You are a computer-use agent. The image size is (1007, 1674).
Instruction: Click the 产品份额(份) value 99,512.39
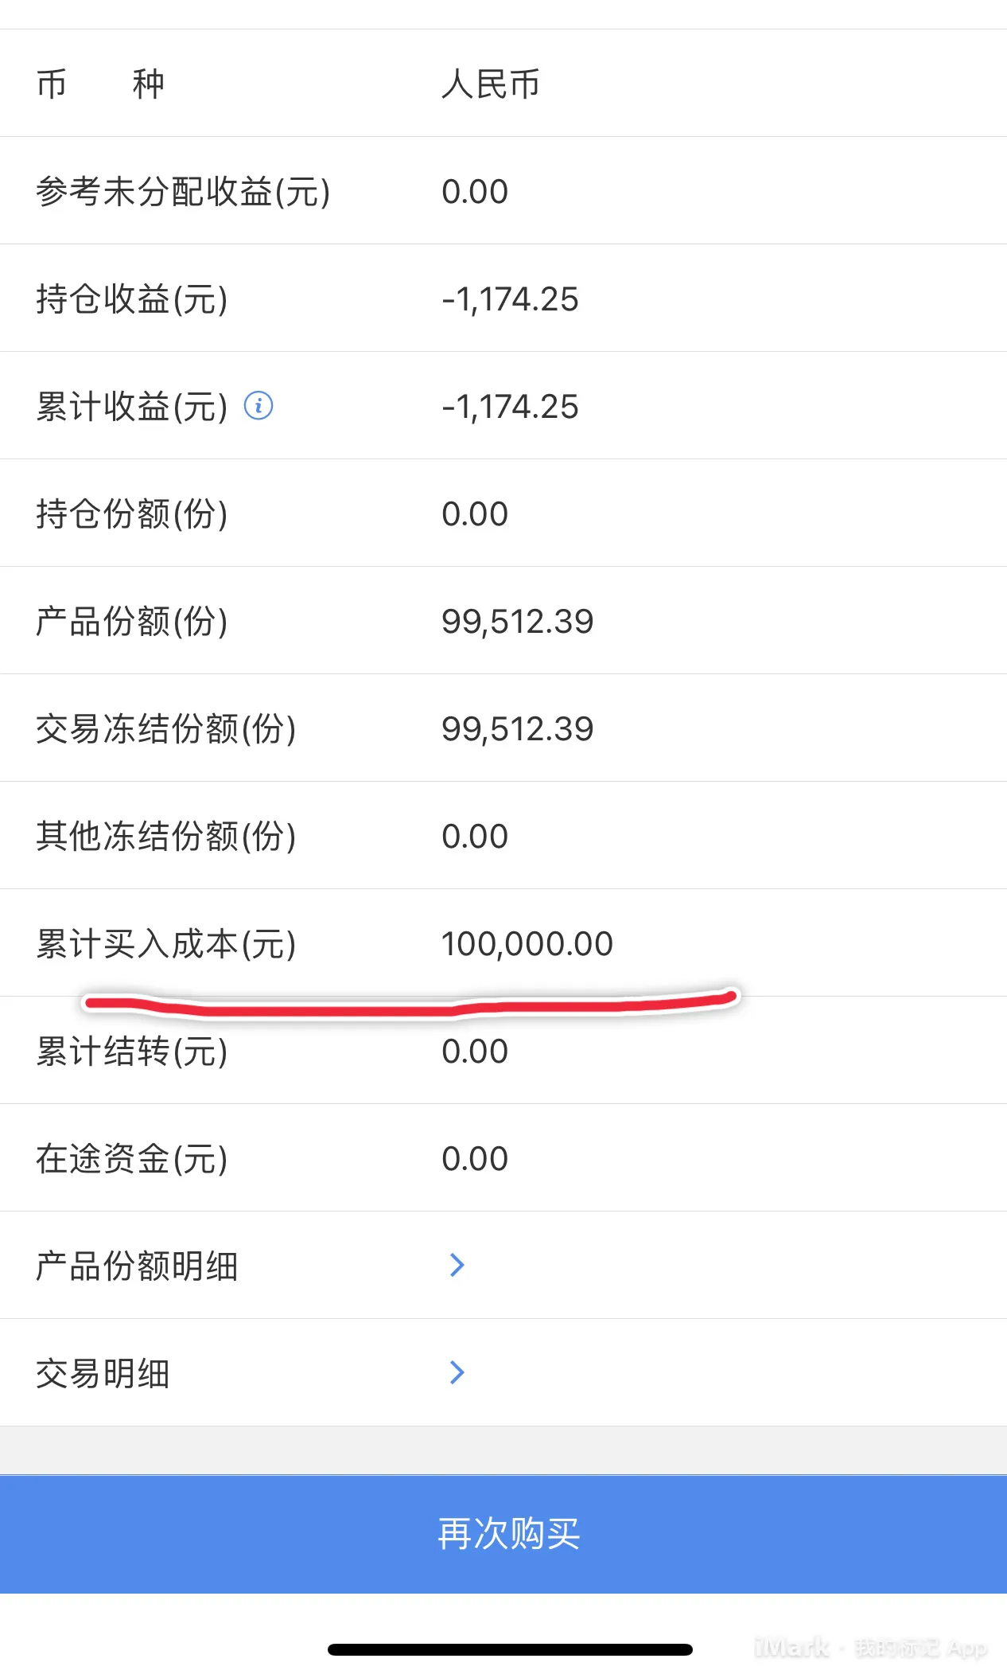(x=517, y=622)
